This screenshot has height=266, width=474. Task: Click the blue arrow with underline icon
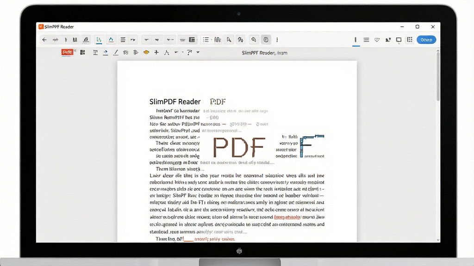tap(106, 53)
